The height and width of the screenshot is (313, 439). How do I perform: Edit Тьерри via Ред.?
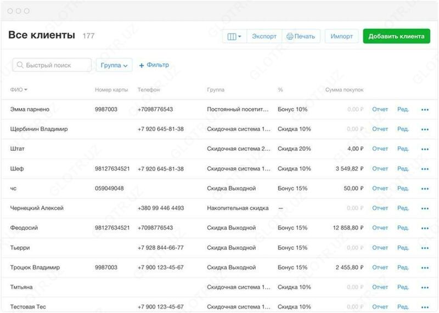(403, 248)
